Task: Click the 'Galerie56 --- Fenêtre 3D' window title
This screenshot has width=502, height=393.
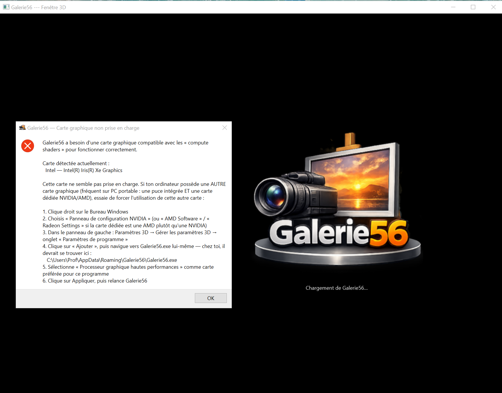Action: 39,7
